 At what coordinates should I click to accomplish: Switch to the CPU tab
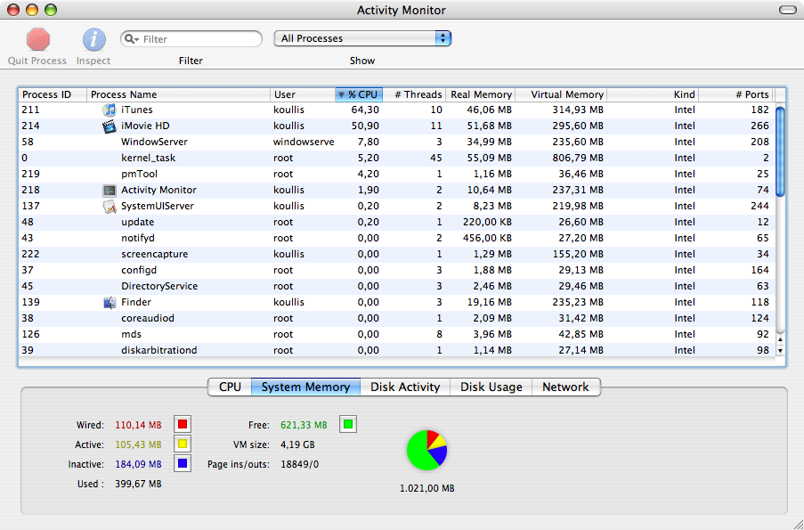point(230,387)
